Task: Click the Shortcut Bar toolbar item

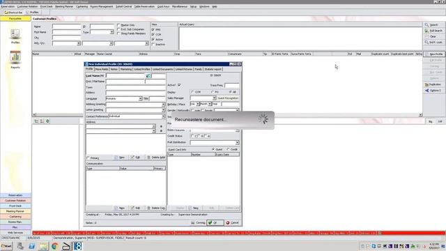Action: tap(13, 13)
